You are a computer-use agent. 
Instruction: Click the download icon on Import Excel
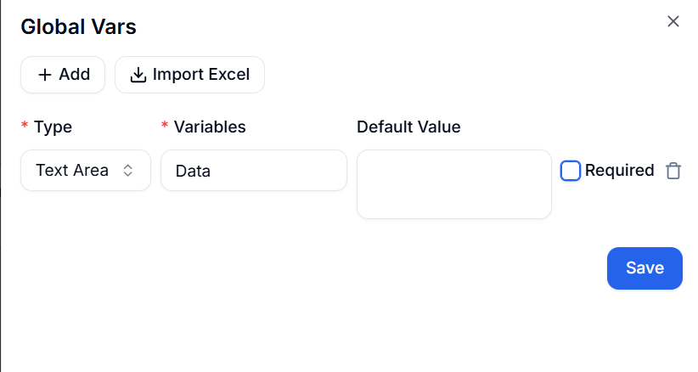point(138,75)
